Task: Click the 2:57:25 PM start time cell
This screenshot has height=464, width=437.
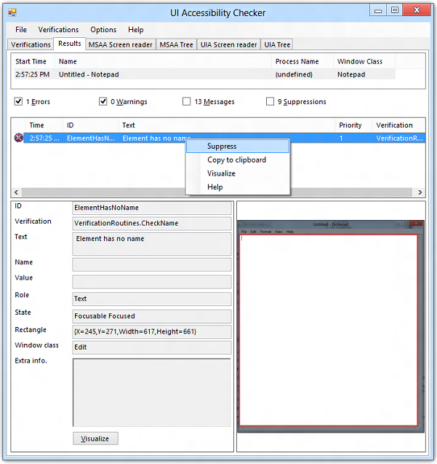Action: pos(33,74)
